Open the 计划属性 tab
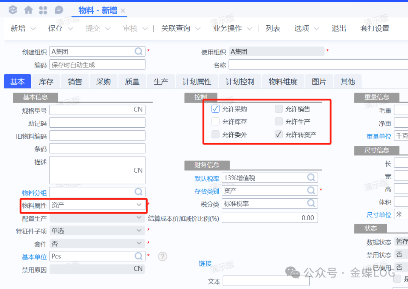The image size is (408, 289). 197,82
